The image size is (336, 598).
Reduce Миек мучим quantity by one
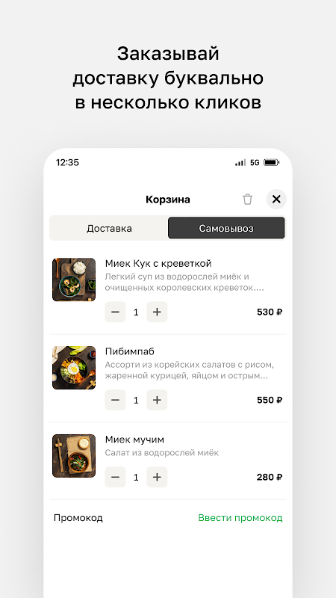coord(116,477)
